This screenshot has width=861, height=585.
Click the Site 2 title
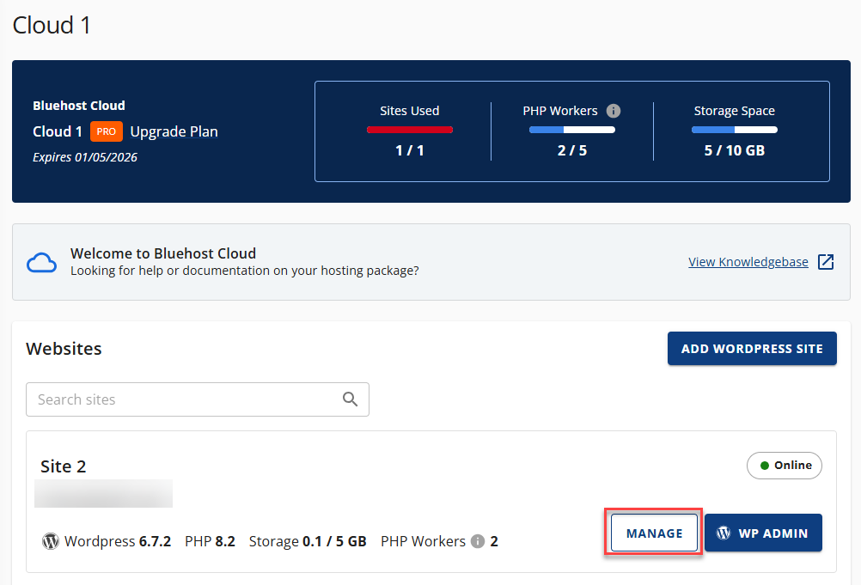tap(63, 466)
